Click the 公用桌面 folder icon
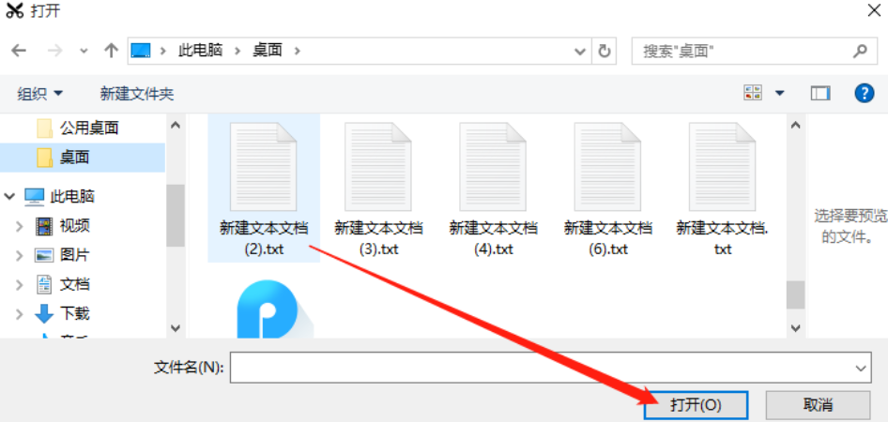888x422 pixels. point(45,128)
